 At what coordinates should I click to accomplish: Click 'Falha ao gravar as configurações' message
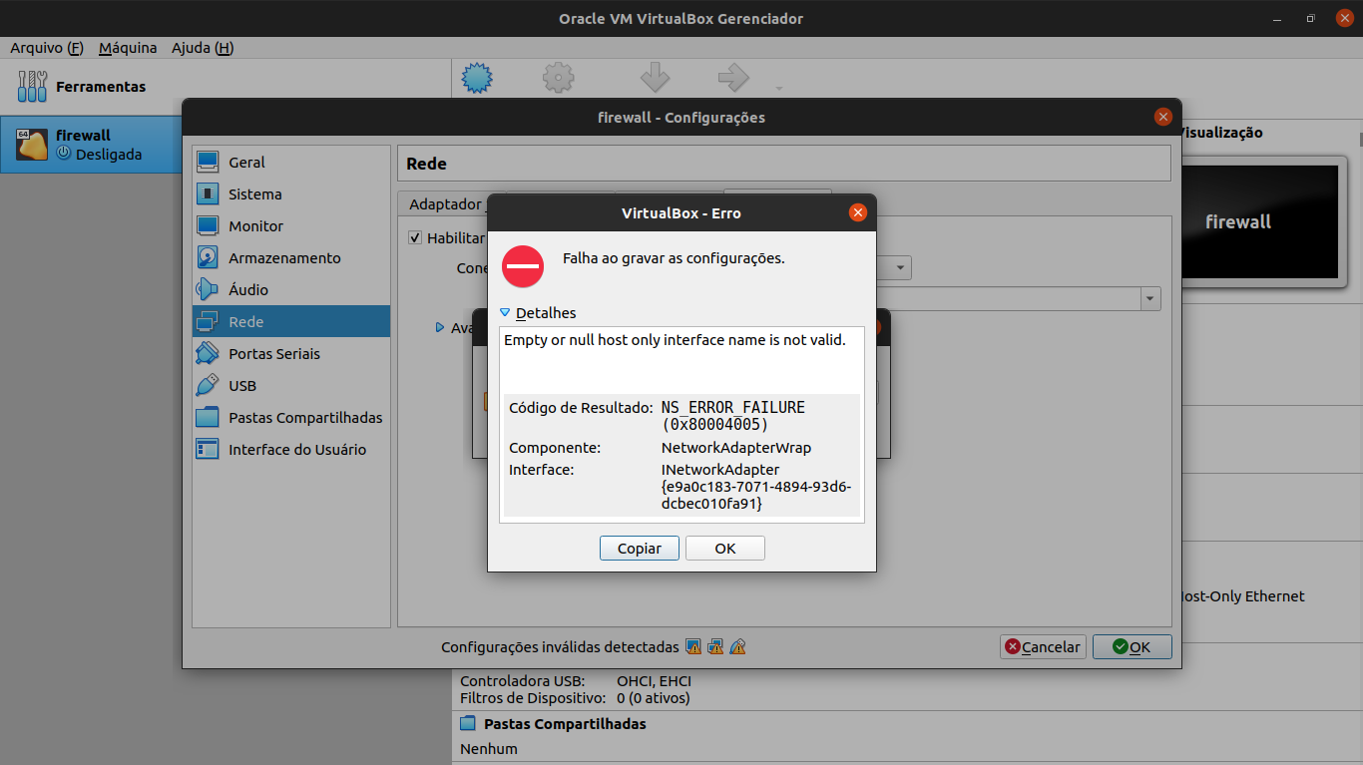click(674, 258)
